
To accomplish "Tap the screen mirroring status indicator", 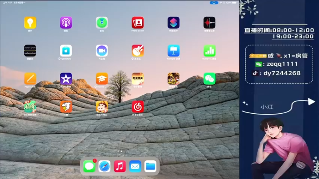I will point(214,3).
